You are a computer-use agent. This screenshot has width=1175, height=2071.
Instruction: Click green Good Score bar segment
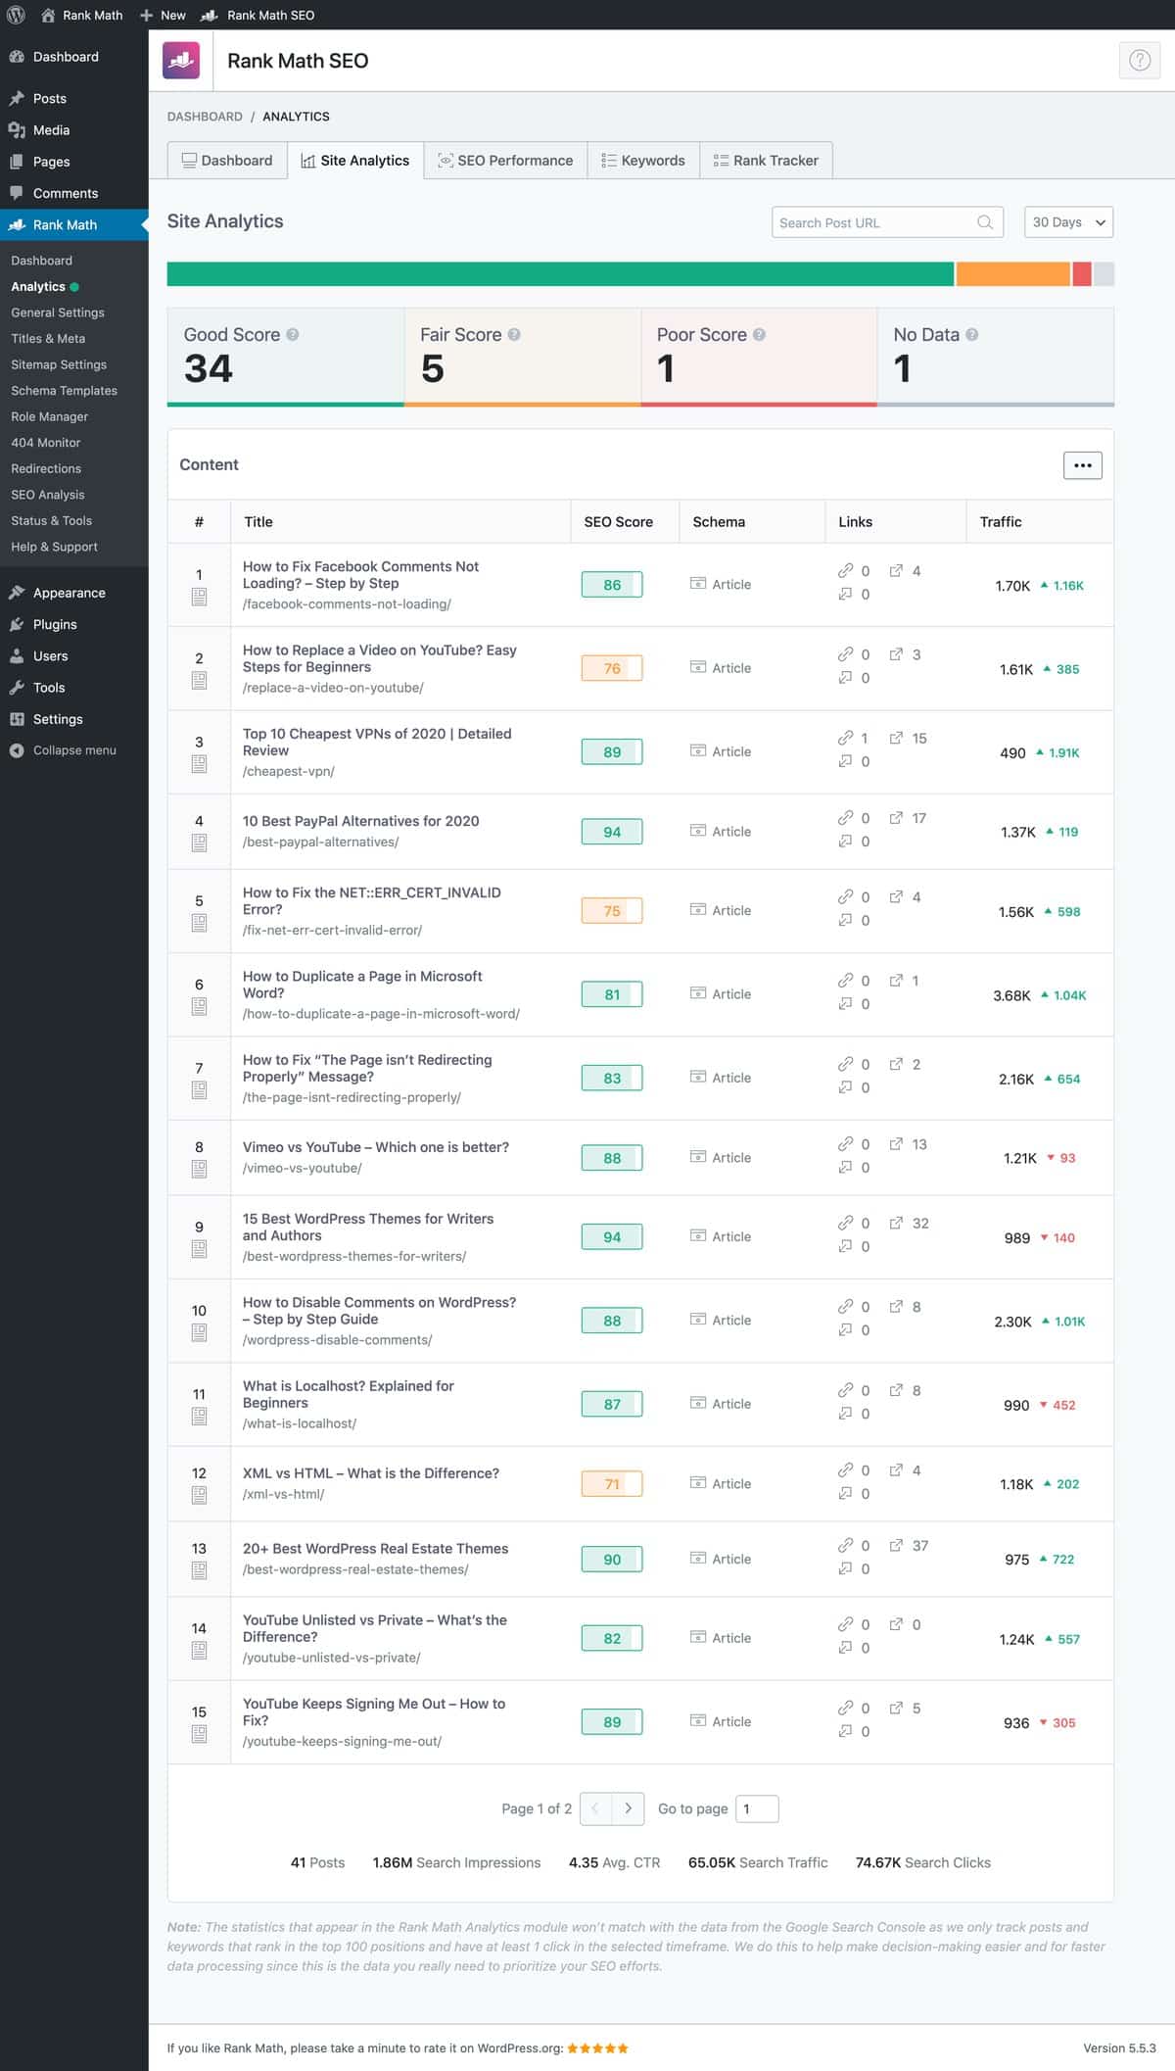click(560, 274)
